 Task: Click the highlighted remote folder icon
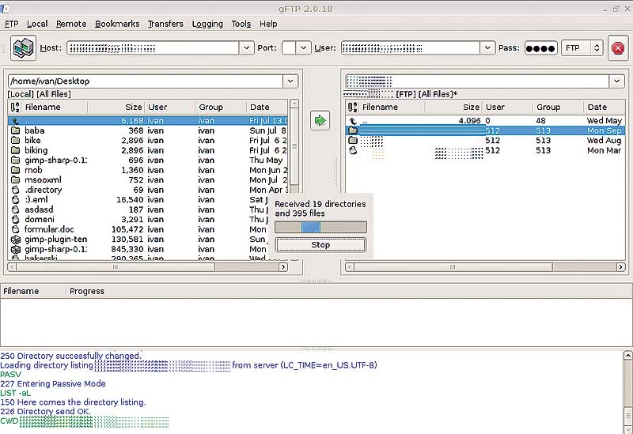[353, 130]
